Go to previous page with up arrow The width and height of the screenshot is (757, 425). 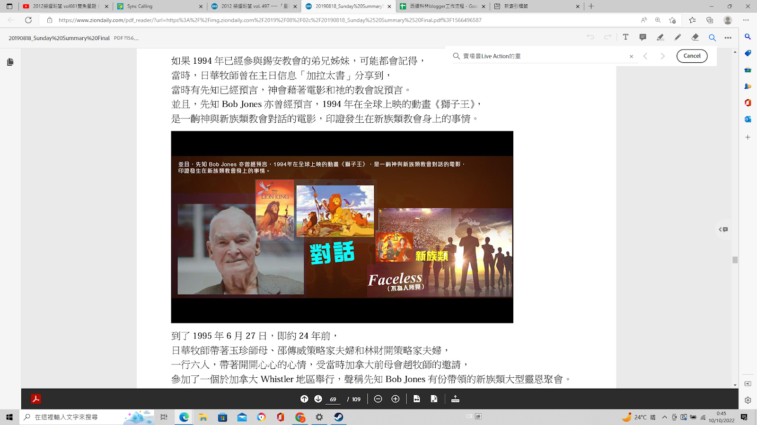point(304,399)
